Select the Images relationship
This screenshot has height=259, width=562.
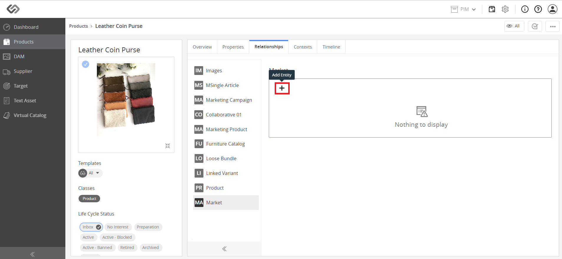(x=226, y=71)
